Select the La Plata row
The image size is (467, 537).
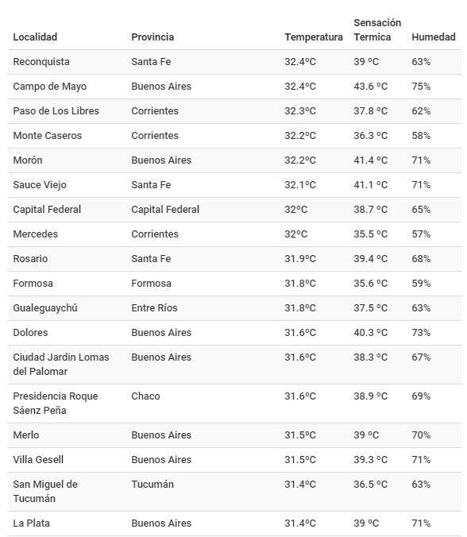coord(234,523)
